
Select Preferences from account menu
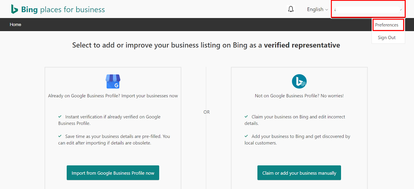pos(387,25)
